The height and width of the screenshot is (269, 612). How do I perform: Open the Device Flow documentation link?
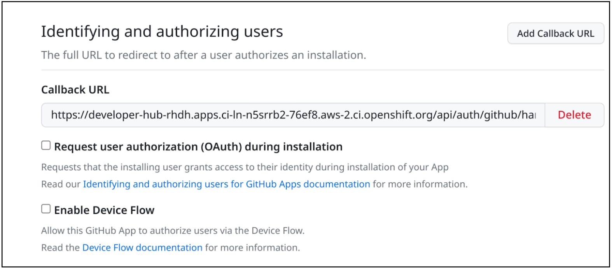142,248
